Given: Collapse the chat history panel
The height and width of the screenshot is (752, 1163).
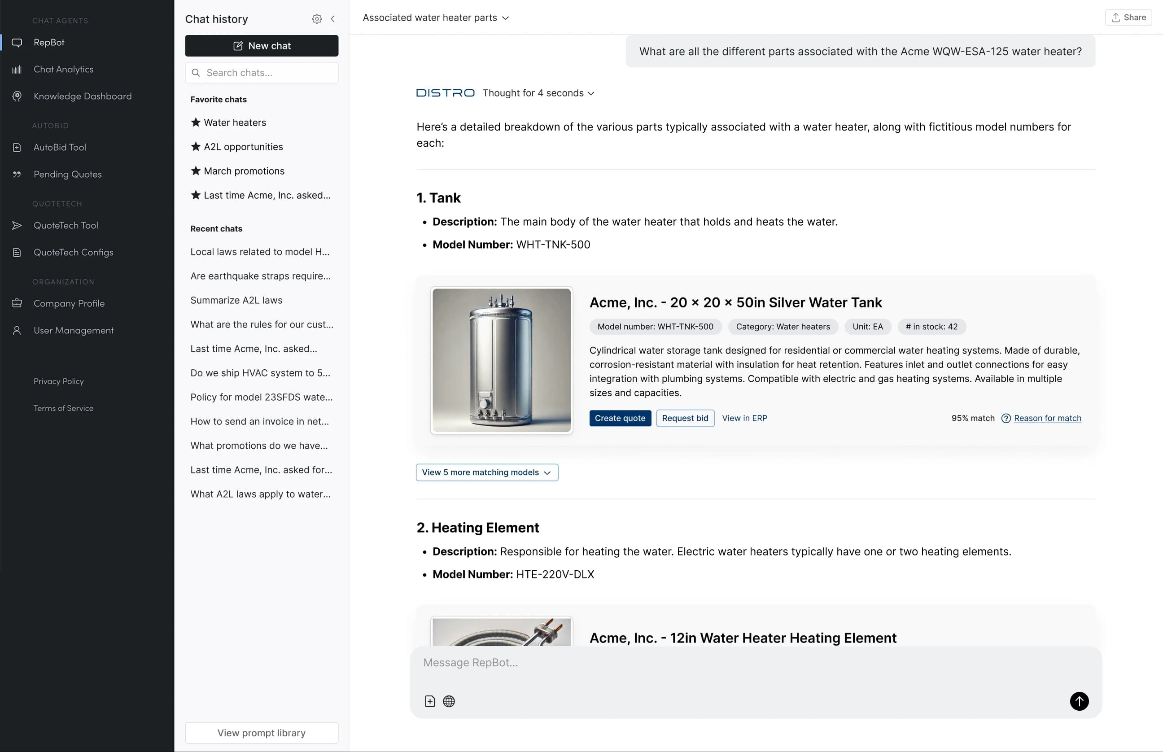Looking at the screenshot, I should [x=333, y=18].
